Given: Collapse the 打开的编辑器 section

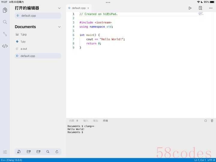Looking at the screenshot, I should click(x=59, y=8).
